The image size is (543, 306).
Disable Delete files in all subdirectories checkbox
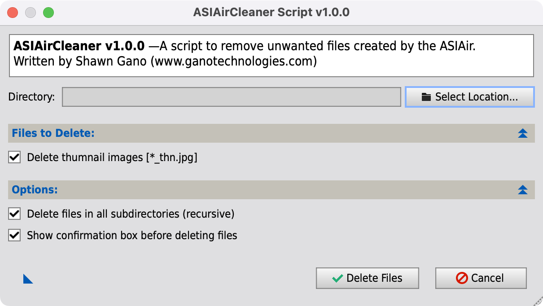(x=15, y=214)
